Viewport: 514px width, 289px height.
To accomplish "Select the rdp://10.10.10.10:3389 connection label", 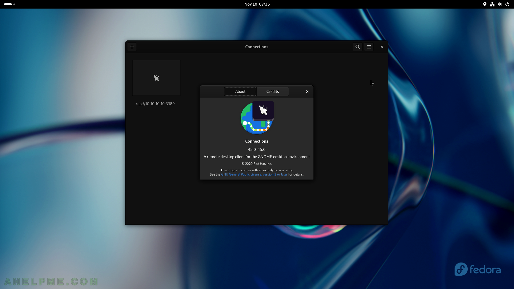I will (155, 104).
